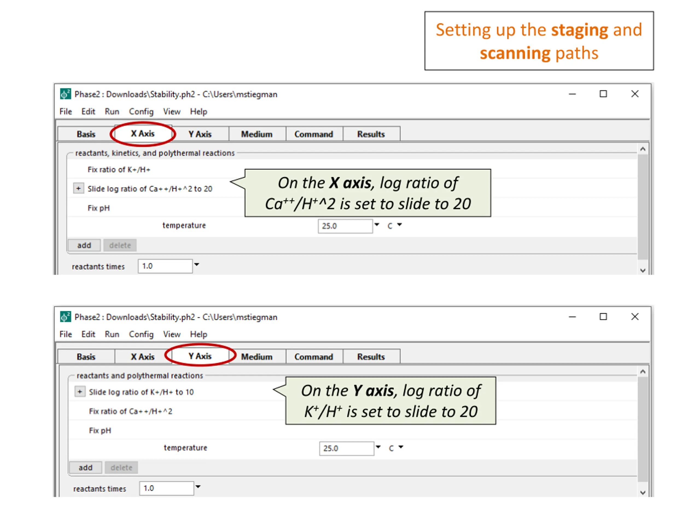Viewport: 700px width, 525px height.
Task: Open temperature value dropdown arrow in bottom window
Action: coord(378,447)
